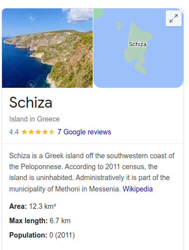Click the 12.3 km² area value
189x250 pixels.
pos(43,206)
